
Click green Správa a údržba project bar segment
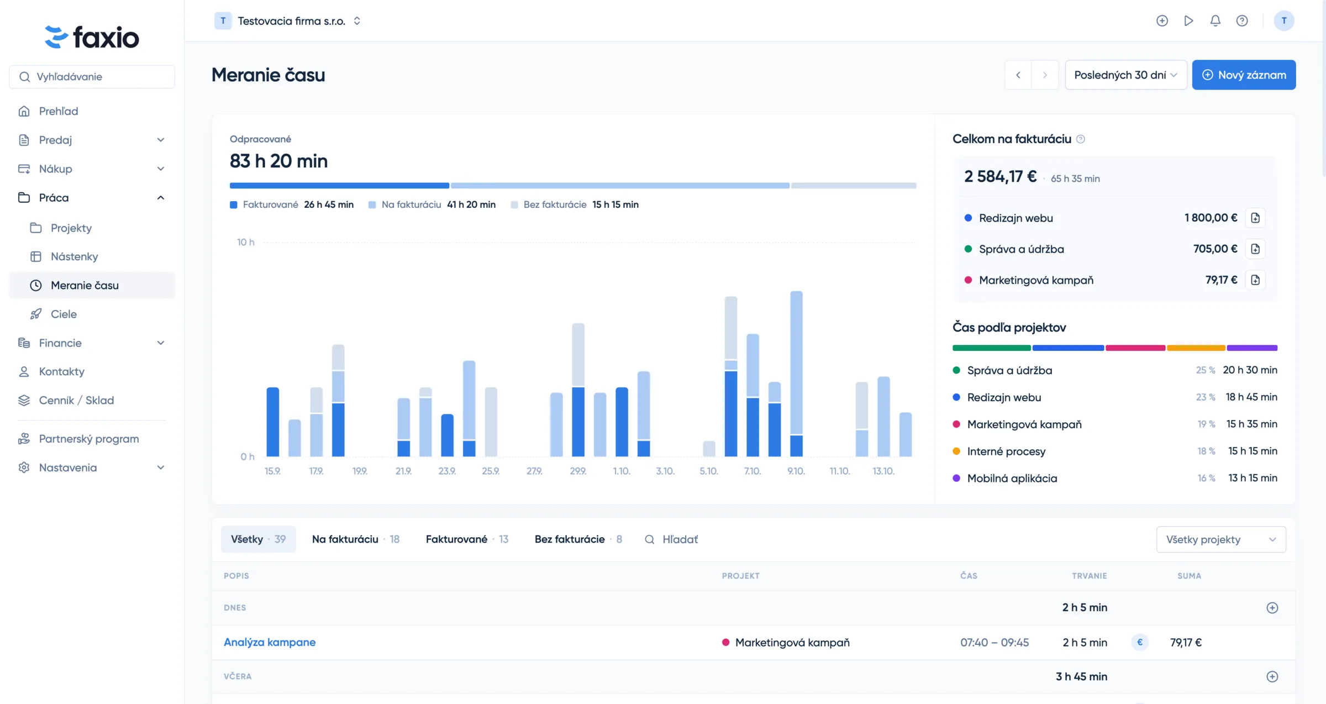[991, 348]
